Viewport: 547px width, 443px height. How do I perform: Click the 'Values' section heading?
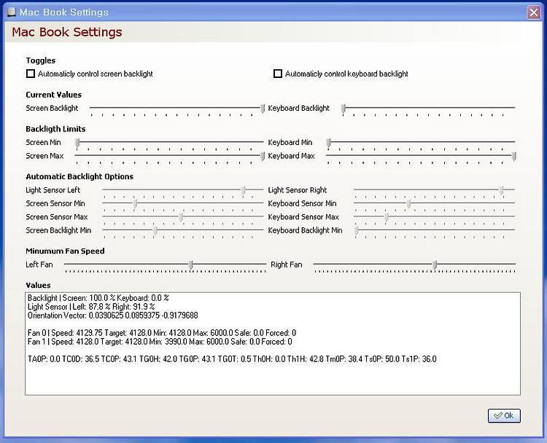tap(38, 285)
